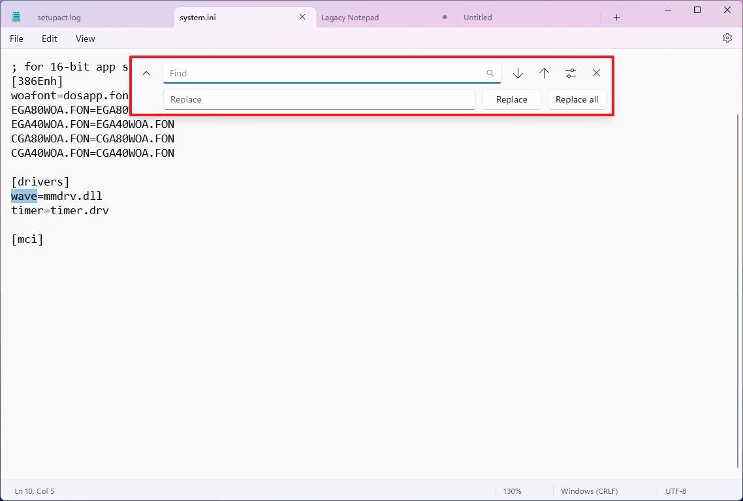
Task: Click the 130% zoom indicator
Action: [512, 491]
